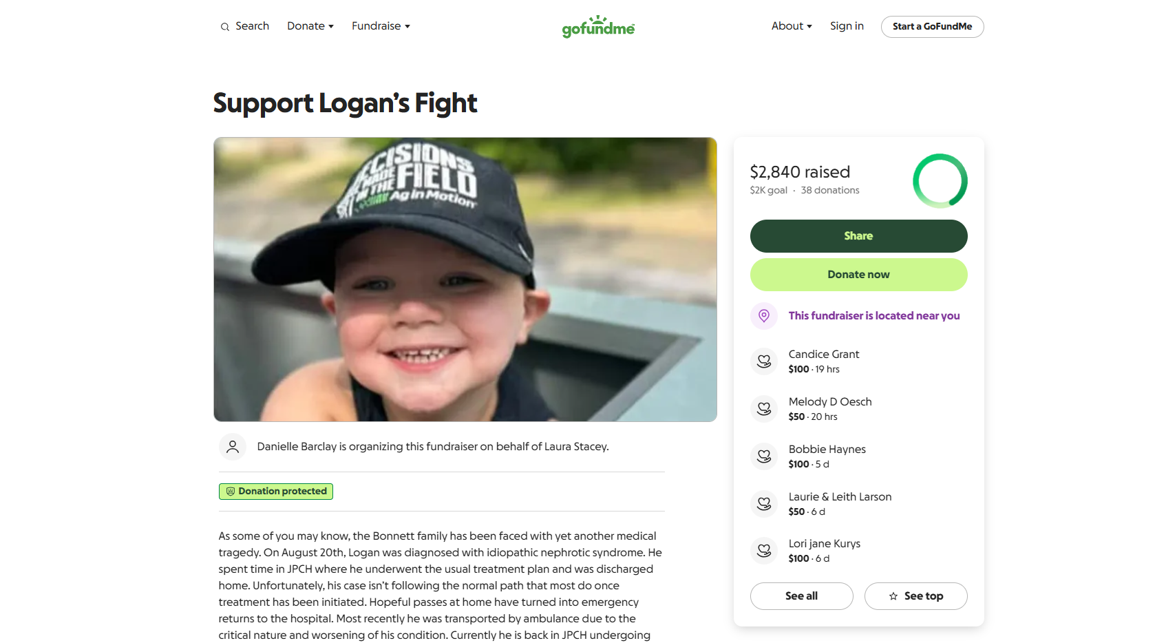
Task: Click the circular fundraising progress ring
Action: pyautogui.click(x=940, y=181)
